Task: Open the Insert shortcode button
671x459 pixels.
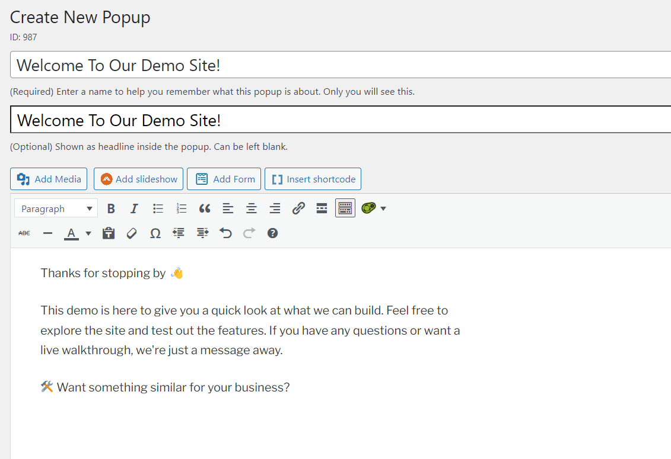Action: 313,179
